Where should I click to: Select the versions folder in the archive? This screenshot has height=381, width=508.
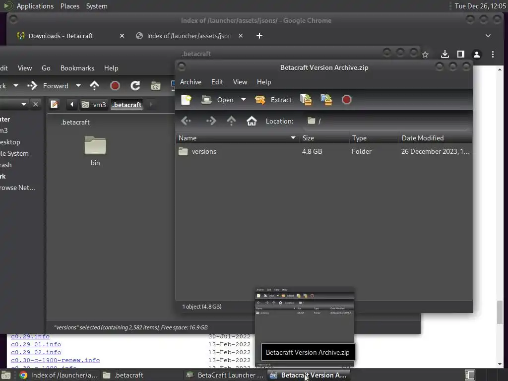coord(323,152)
